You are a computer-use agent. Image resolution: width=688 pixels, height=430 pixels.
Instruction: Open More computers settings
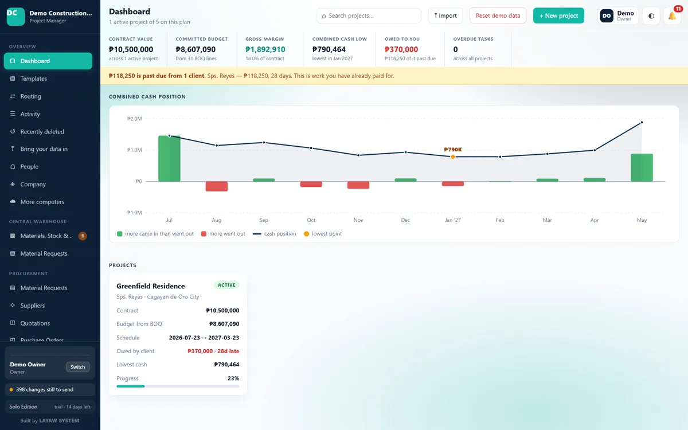point(48,202)
